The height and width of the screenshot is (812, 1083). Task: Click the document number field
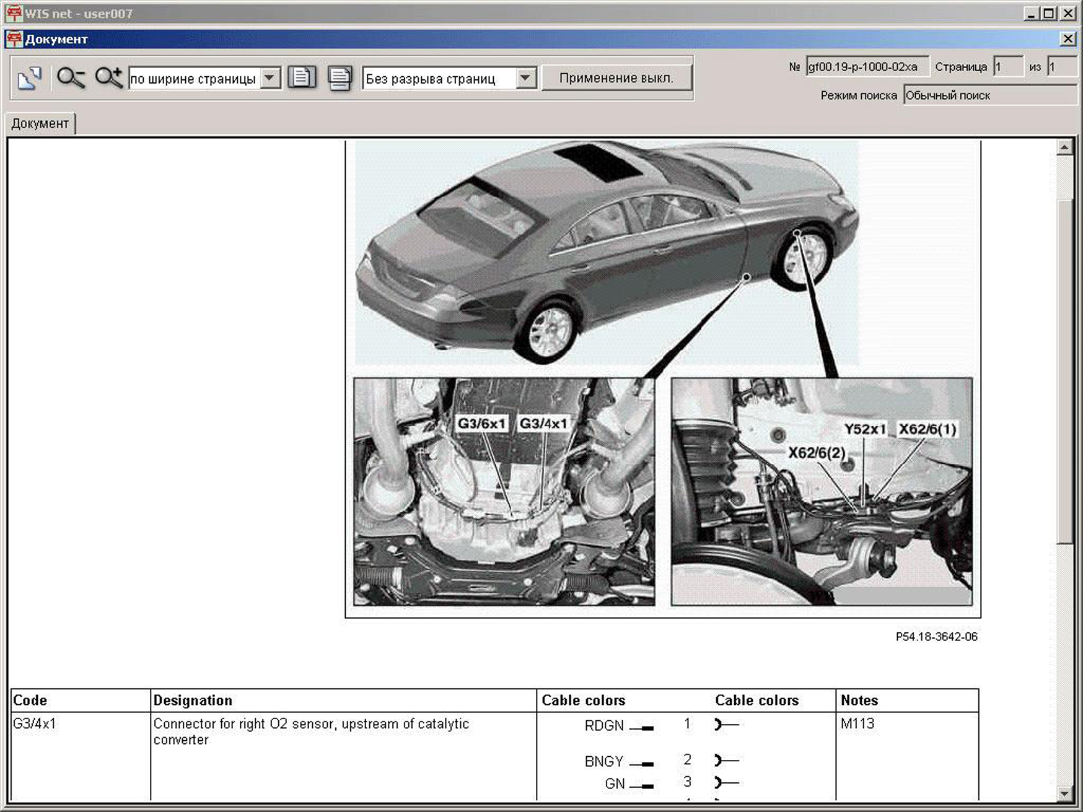point(867,67)
